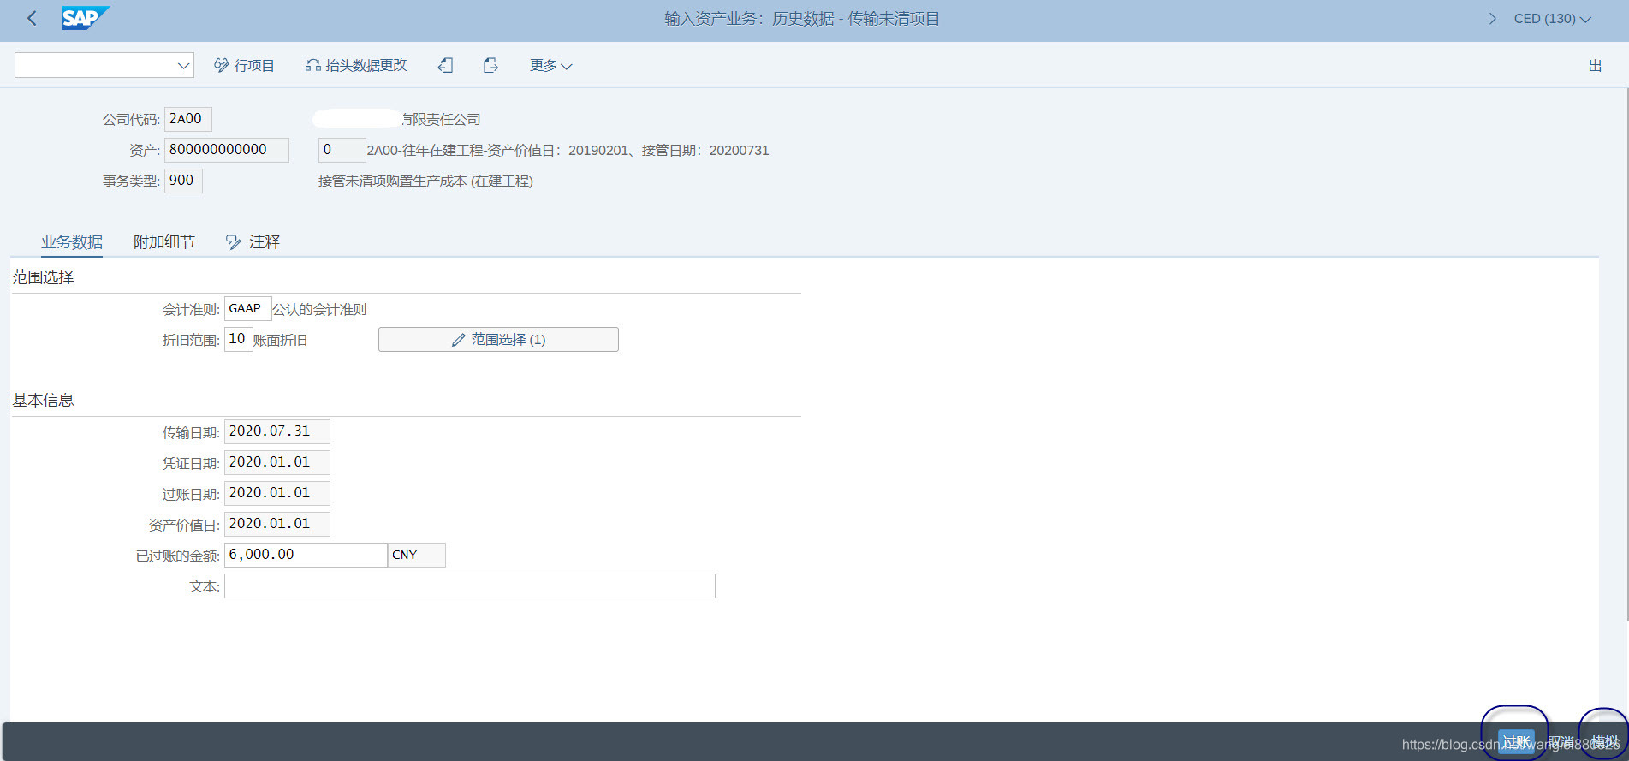Click the 已过账的金额 label
The image size is (1629, 761).
tap(178, 556)
